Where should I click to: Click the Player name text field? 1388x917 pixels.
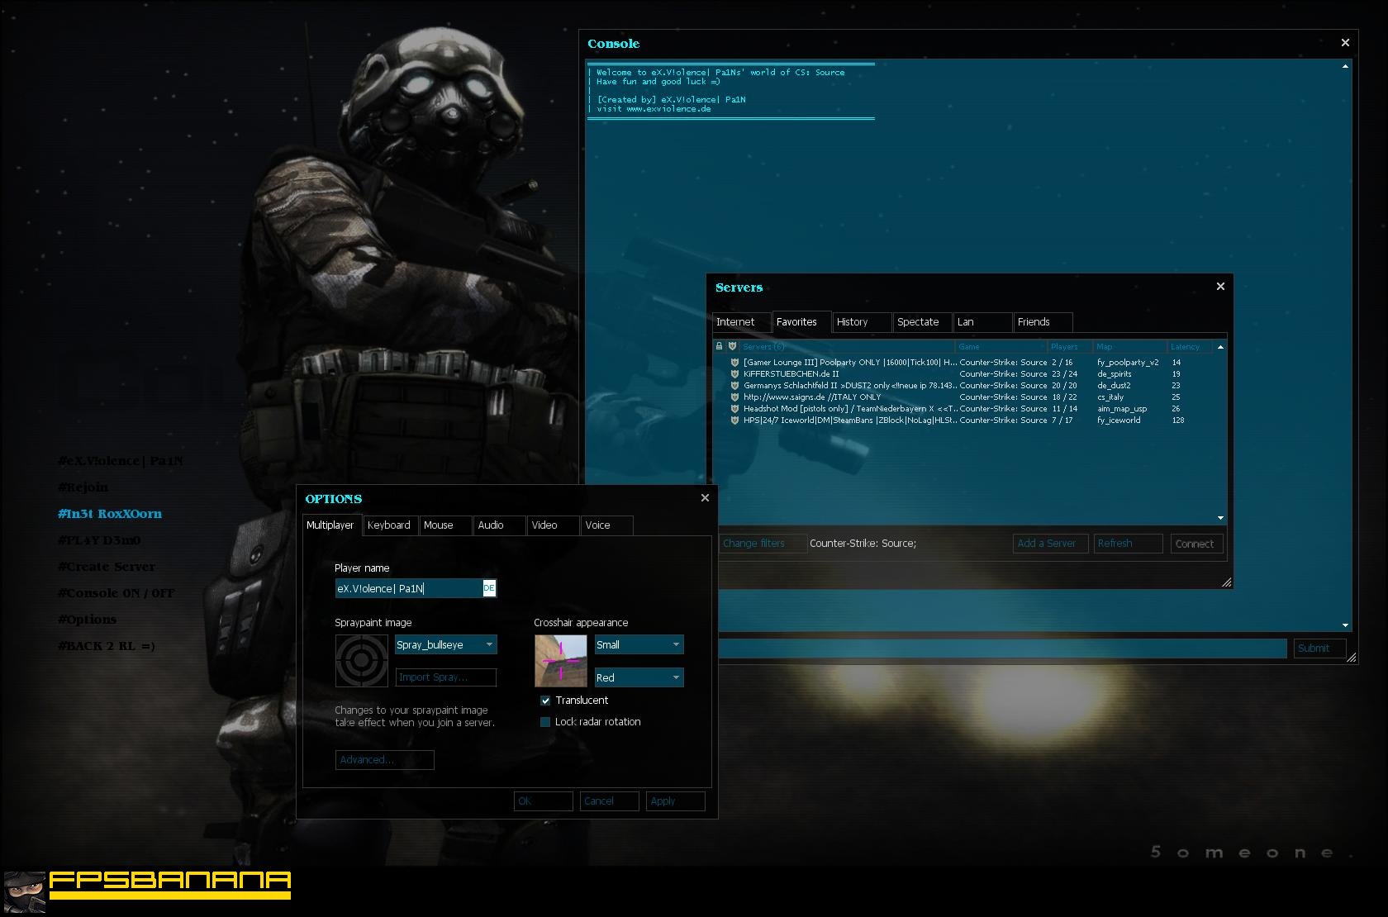[x=408, y=588]
